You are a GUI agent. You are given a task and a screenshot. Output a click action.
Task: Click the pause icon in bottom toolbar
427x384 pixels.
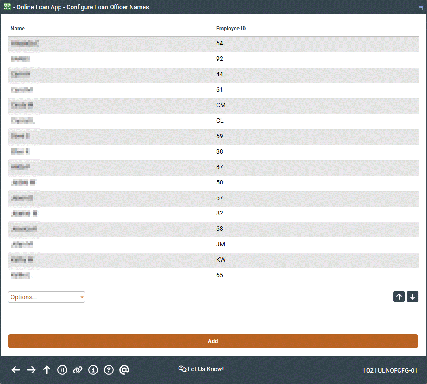pyautogui.click(x=62, y=370)
